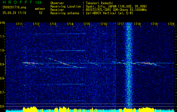Select the 0.7 frequency axis label
The width and height of the screenshot is (177, 112).
coord(2,93)
